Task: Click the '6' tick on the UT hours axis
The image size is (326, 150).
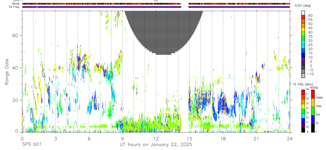Action: pyautogui.click(x=89, y=139)
